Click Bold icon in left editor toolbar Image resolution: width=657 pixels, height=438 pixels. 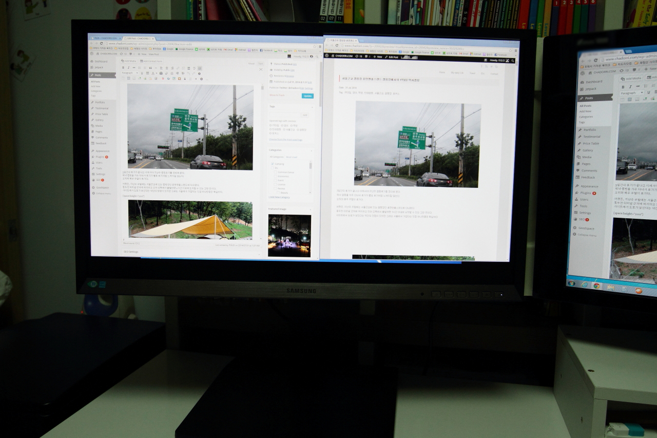tap(123, 68)
